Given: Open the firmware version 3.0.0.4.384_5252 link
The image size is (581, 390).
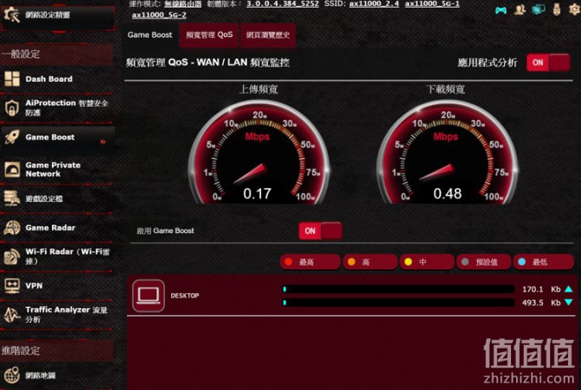Looking at the screenshot, I should tap(283, 3).
